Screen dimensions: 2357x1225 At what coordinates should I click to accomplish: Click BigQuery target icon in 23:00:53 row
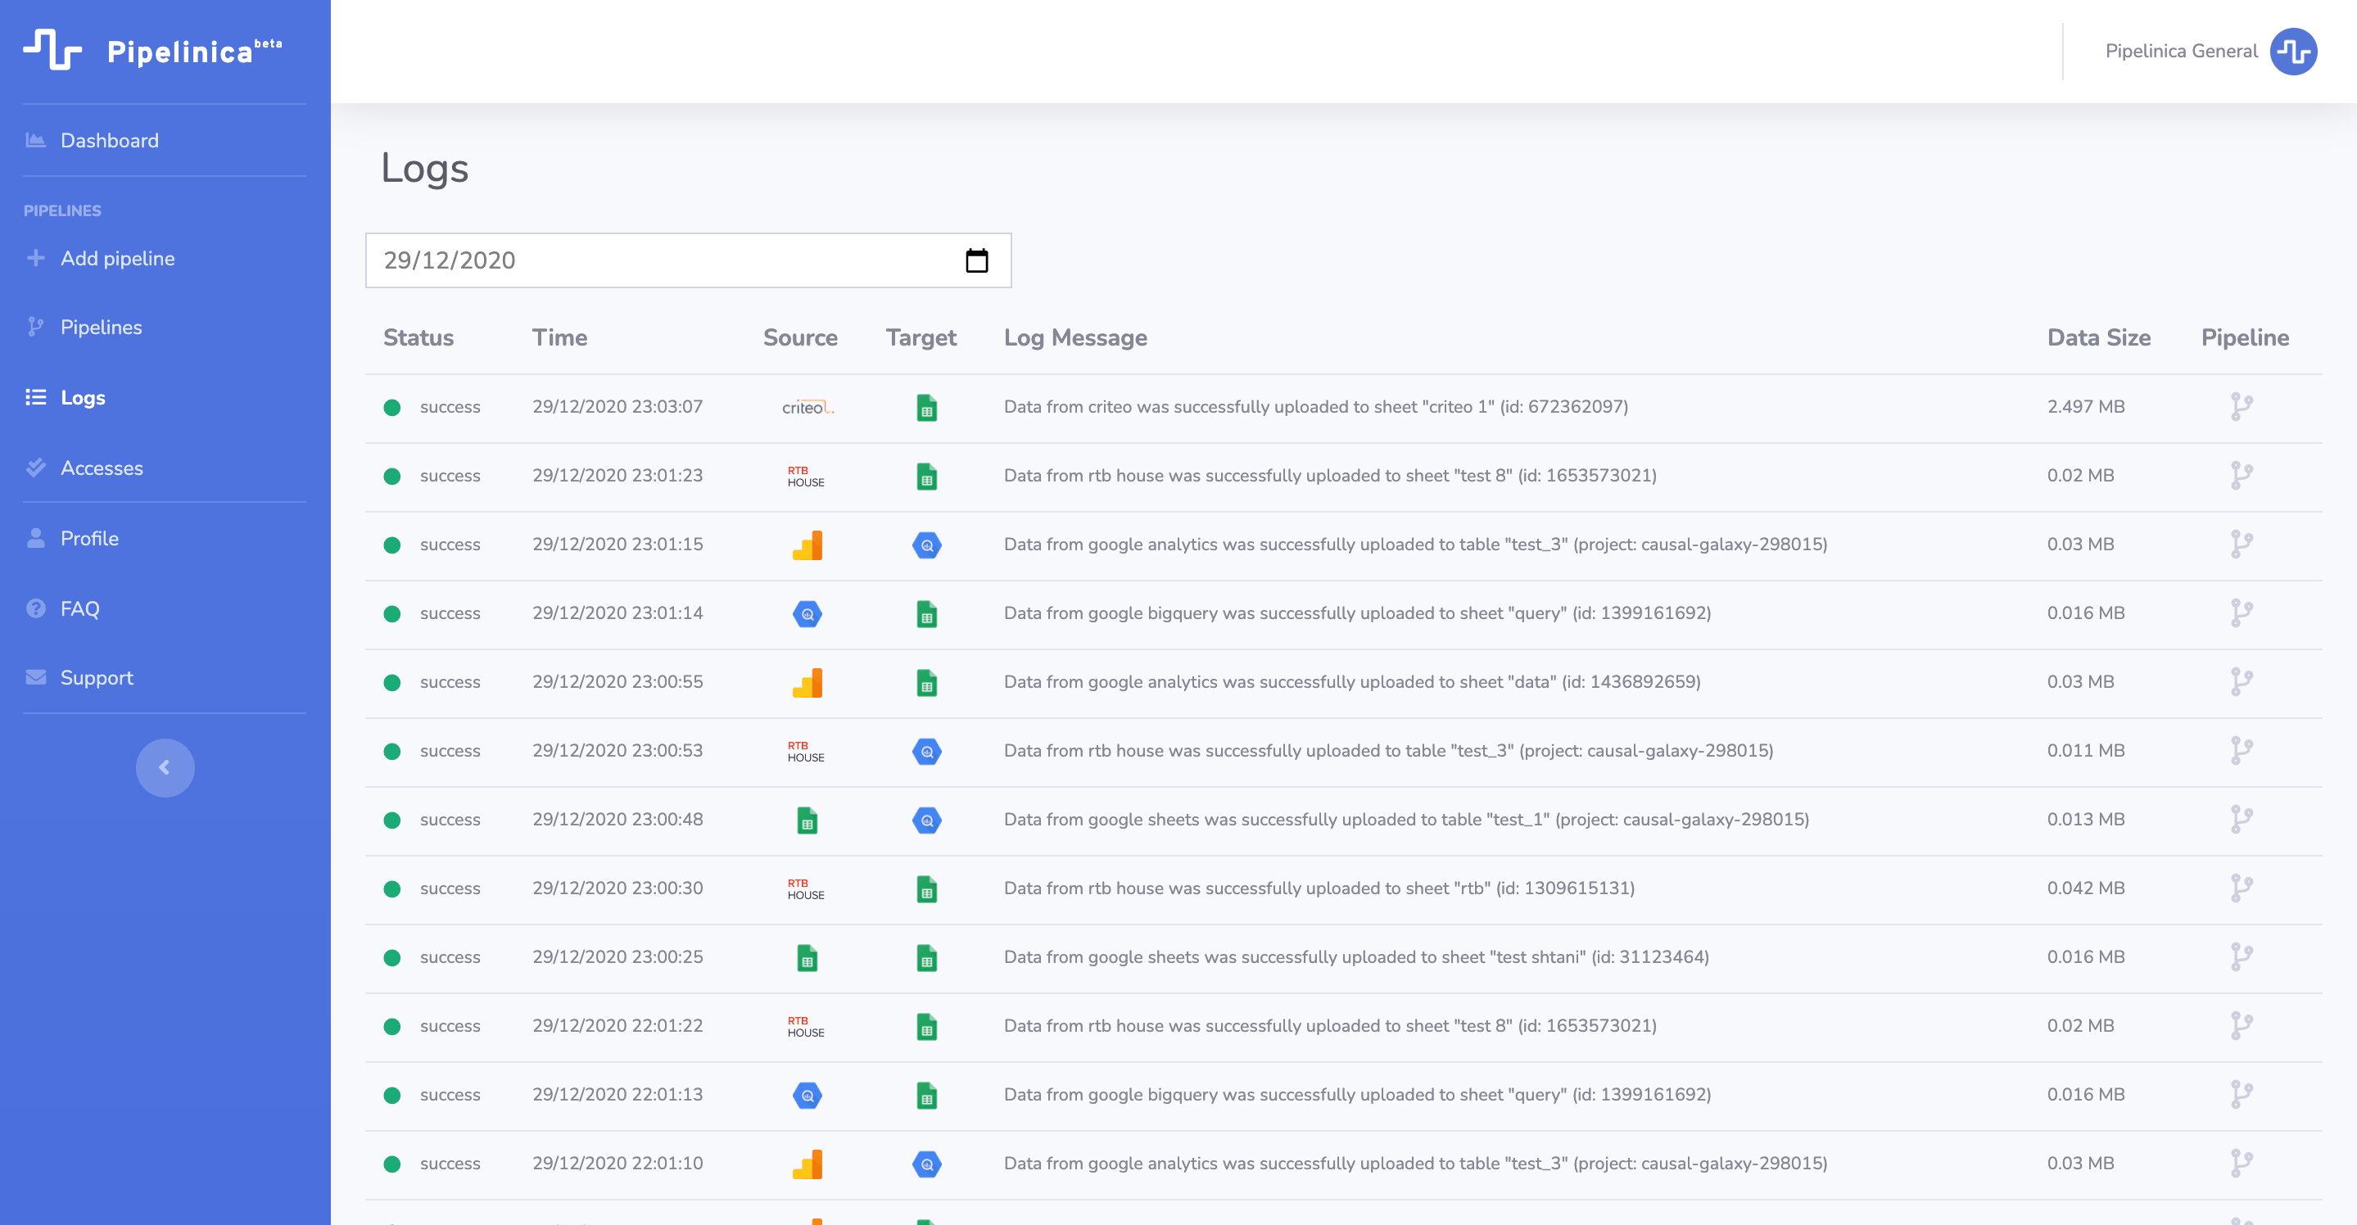(x=926, y=751)
